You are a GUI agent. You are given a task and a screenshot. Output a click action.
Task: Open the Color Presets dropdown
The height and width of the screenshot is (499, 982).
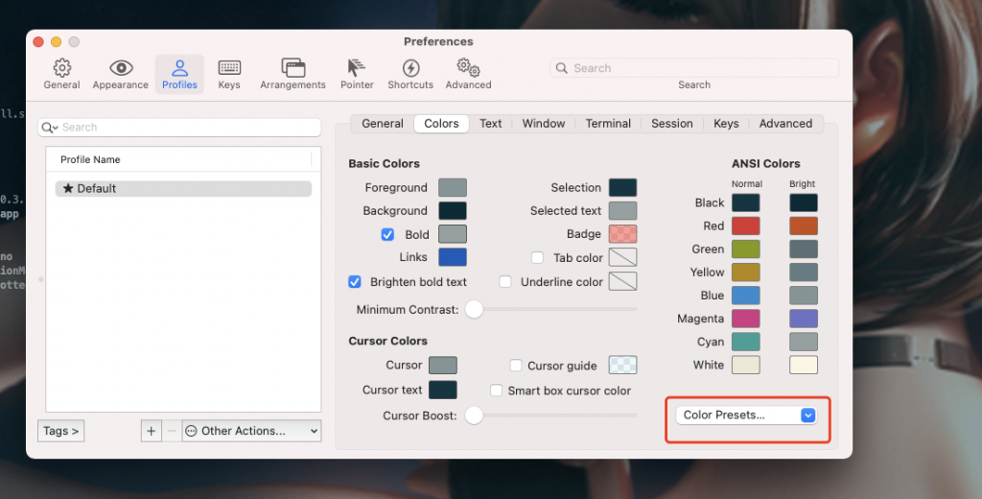(x=748, y=416)
